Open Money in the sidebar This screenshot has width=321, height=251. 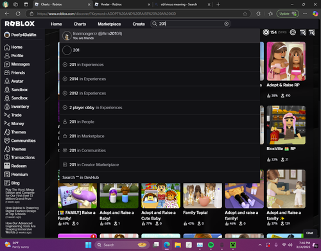(14, 123)
